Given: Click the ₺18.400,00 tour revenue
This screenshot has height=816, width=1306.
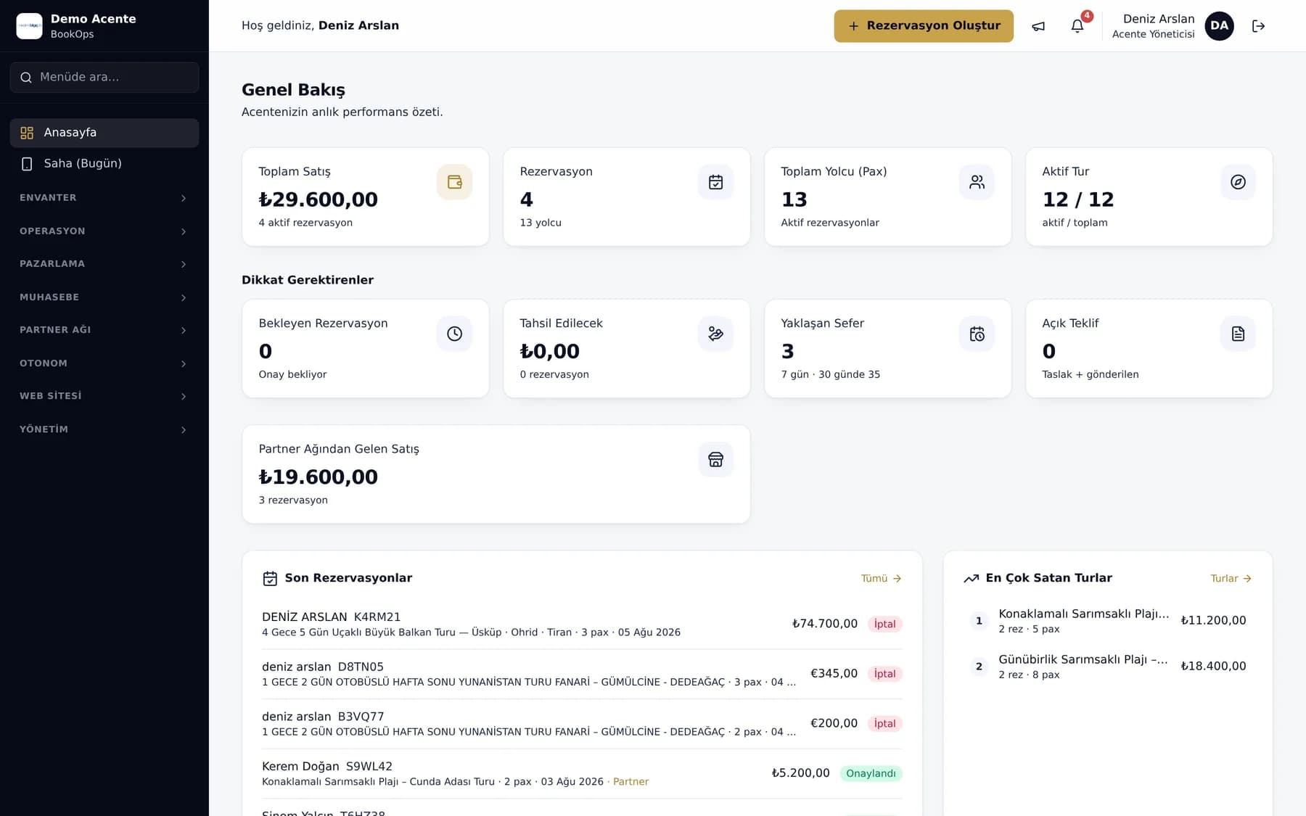Looking at the screenshot, I should click(1213, 666).
